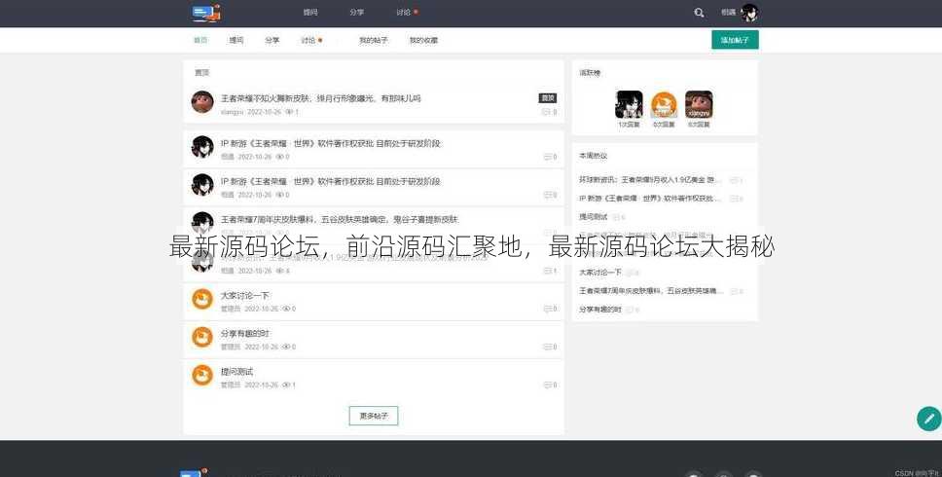Image resolution: width=942 pixels, height=477 pixels.
Task: Open 分享 in the dark top header
Action: 356,12
